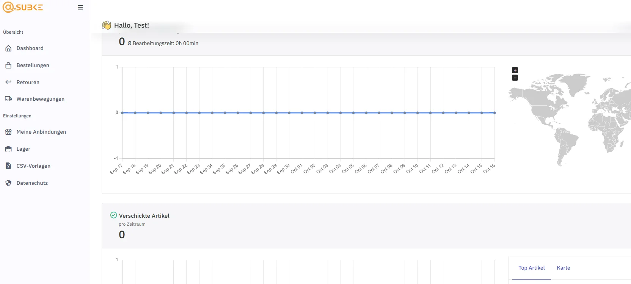Collapse sidebar with hamburger menu icon
631x284 pixels.
click(x=80, y=7)
